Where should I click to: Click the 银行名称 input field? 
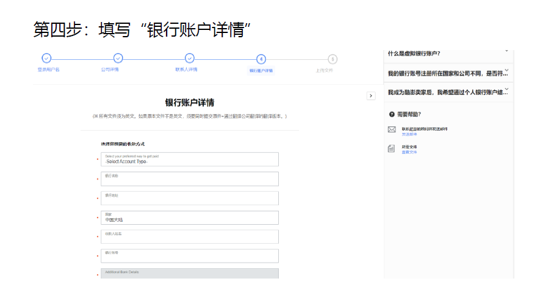(x=191, y=179)
